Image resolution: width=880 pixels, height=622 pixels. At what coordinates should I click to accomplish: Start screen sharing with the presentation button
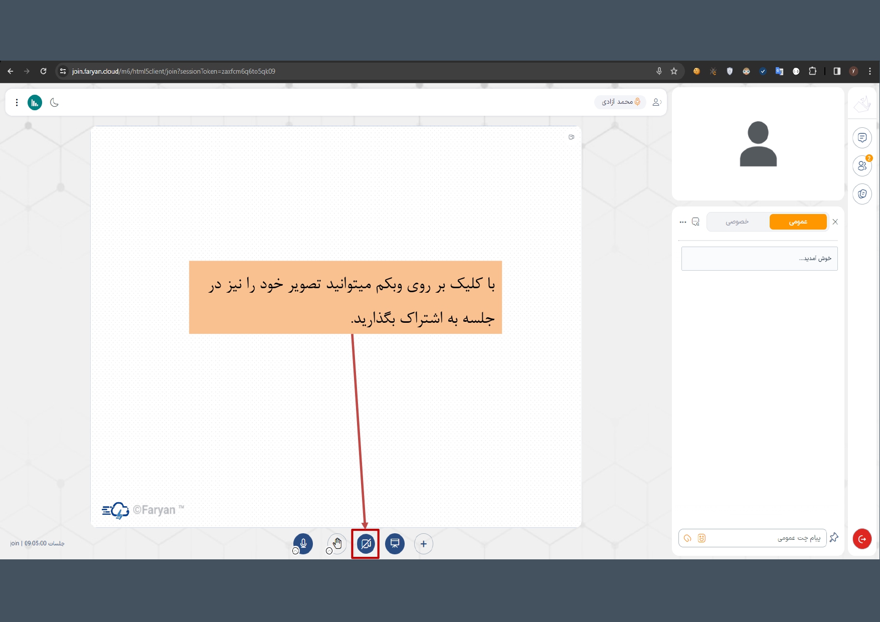pos(395,544)
